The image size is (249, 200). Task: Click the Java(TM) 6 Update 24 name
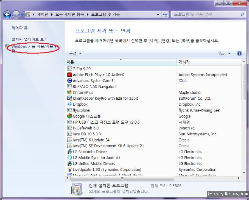tap(91, 140)
